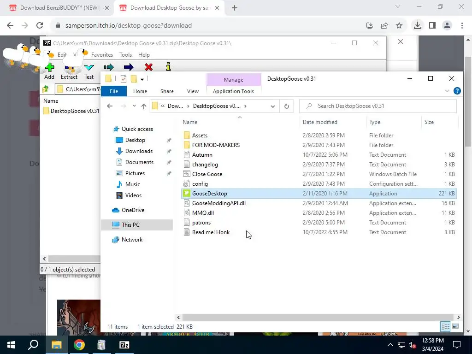
Task: Refresh the DesktopGoose folder view
Action: [x=287, y=106]
